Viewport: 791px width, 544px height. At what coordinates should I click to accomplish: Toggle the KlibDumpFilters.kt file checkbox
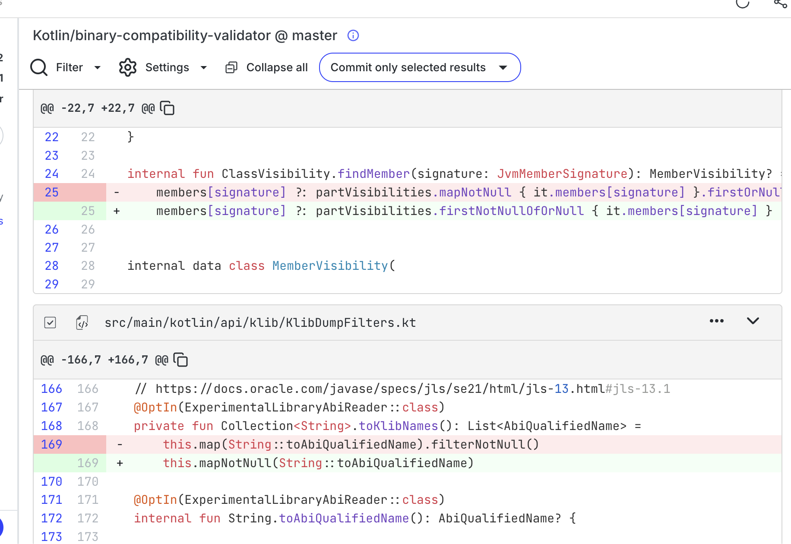[x=50, y=323]
